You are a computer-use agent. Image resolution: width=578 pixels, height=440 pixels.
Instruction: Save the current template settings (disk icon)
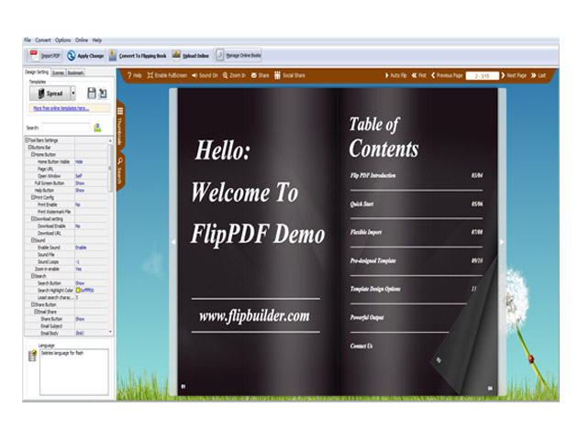click(91, 93)
